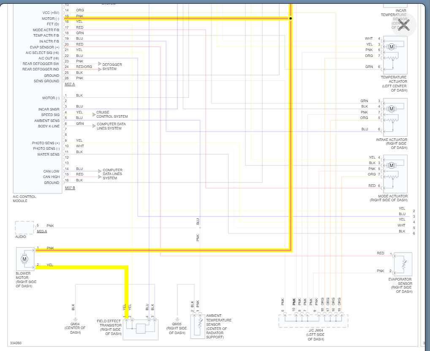Click the dashed AUDIO connector box
The image size is (430, 351).
coord(24,228)
